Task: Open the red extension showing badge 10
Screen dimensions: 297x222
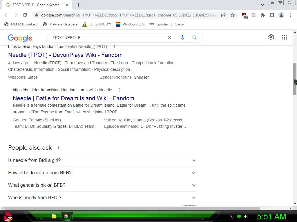Action: [245, 16]
